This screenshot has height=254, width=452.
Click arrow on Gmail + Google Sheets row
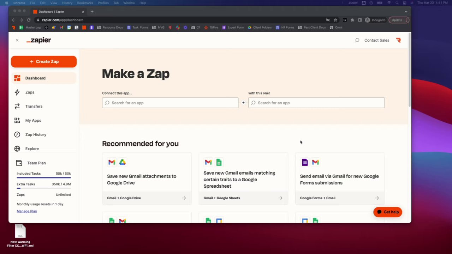[280, 198]
